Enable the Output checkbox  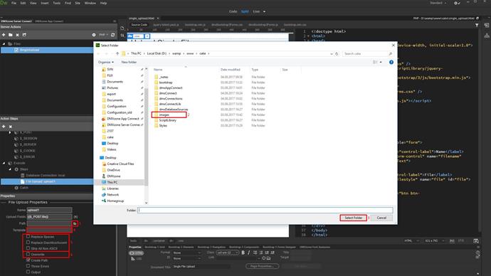28,272
